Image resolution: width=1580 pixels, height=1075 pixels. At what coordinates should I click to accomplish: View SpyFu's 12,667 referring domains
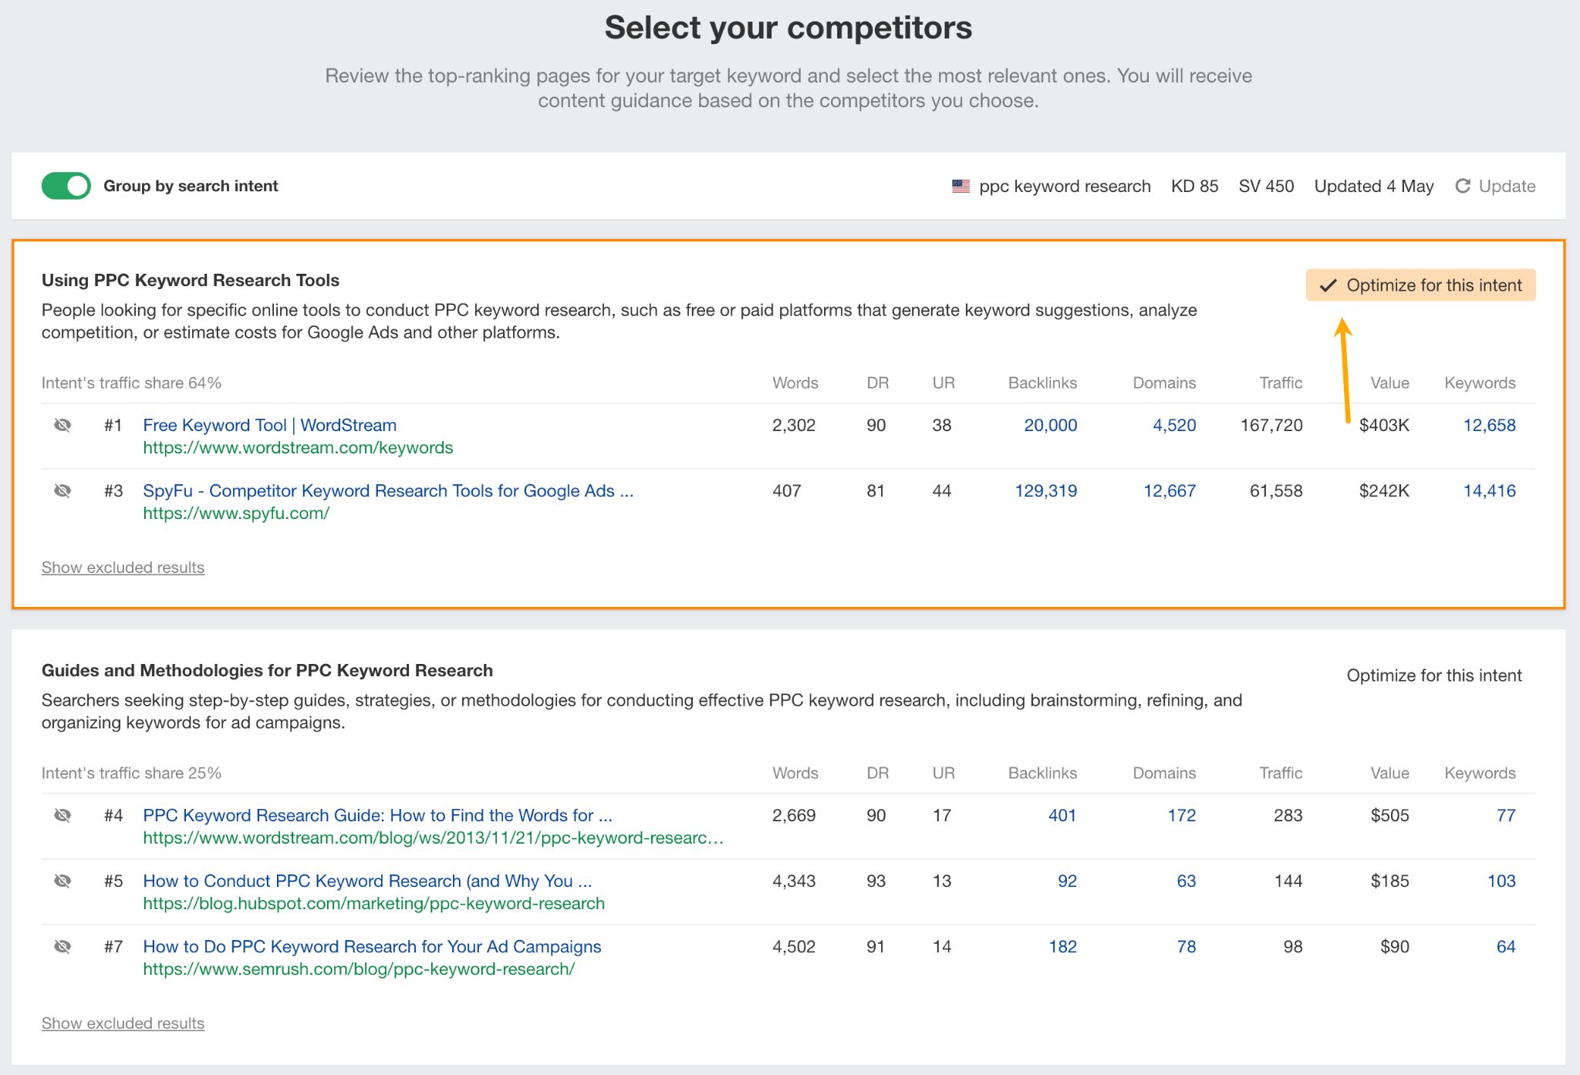1170,490
